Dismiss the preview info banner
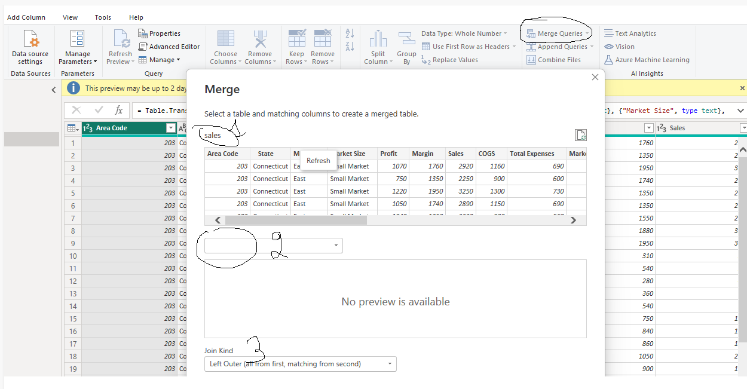Screen dimensions: 747x389 coord(742,88)
